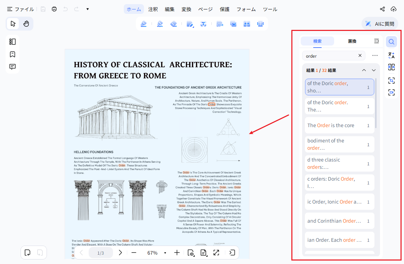The image size is (404, 264).
Task: Select the edit PDF pencil tool
Action: [x=190, y=24]
